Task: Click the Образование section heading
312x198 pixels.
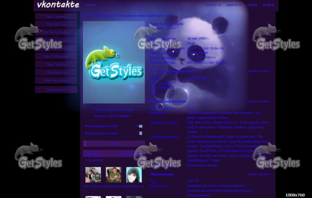Action: pos(161,174)
